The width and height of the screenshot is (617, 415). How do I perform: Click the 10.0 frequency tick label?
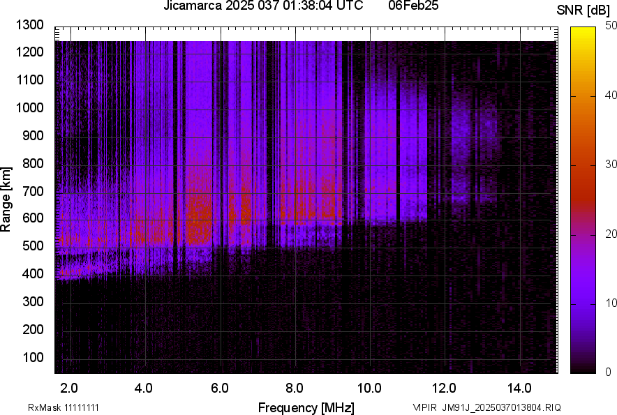[369, 388]
